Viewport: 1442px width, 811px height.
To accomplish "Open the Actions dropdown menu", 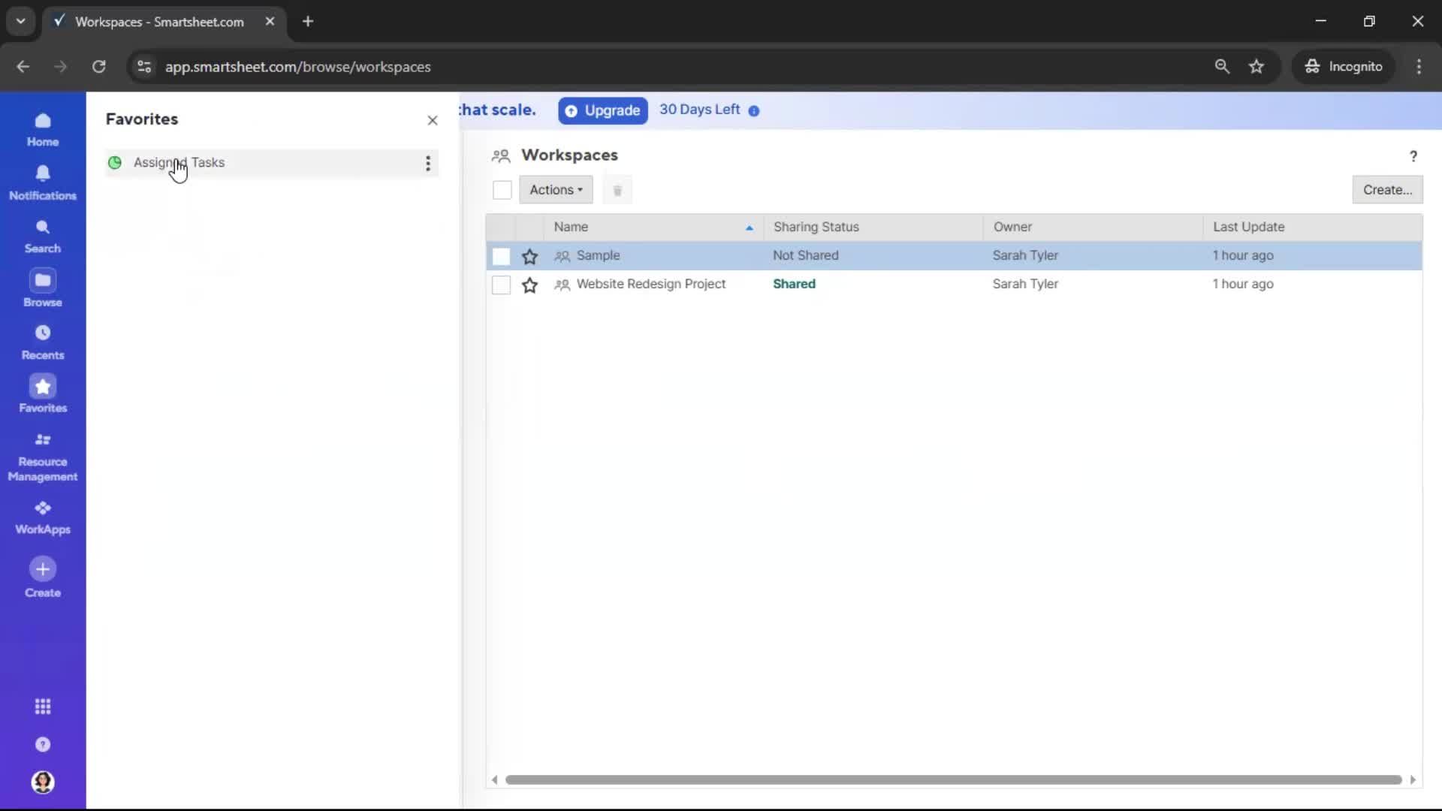I will tap(557, 190).
